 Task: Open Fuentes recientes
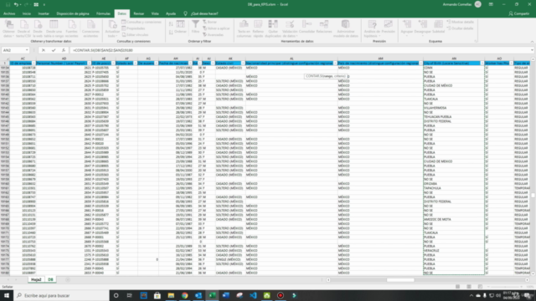(x=71, y=28)
